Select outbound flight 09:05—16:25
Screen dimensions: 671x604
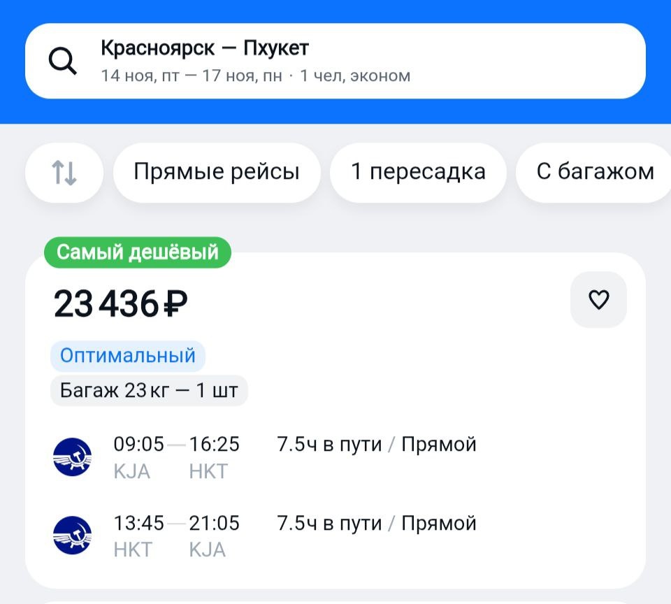pyautogui.click(x=176, y=445)
